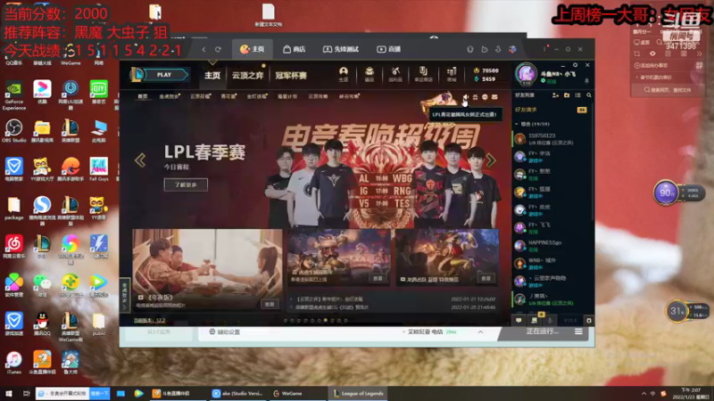Open iTunes desktop icon
Image resolution: width=714 pixels, height=401 pixels.
(13, 363)
